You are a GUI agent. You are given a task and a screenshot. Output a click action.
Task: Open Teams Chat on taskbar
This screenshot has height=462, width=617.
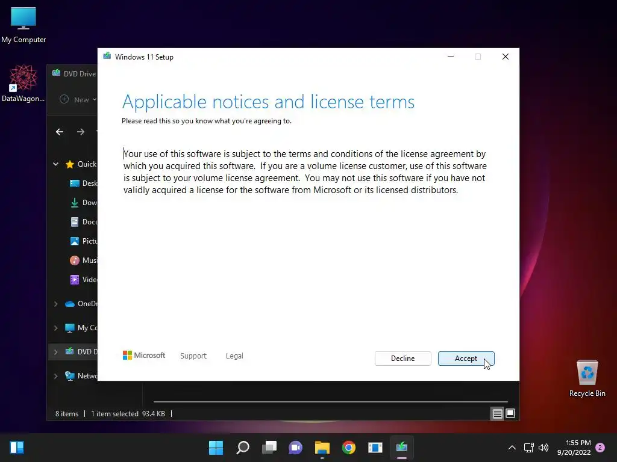coord(295,448)
